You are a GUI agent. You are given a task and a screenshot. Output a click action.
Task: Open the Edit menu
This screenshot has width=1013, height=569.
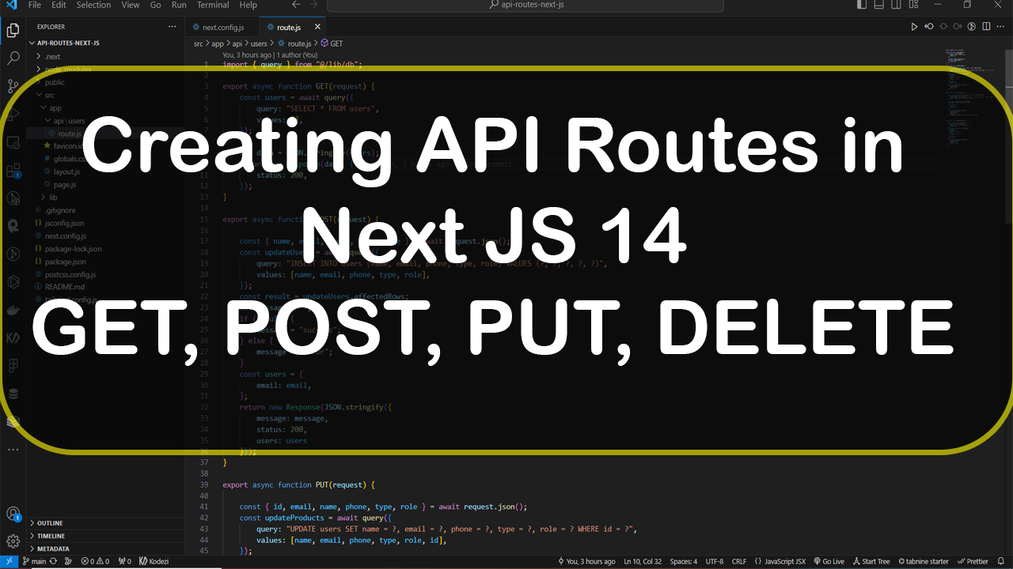coord(59,5)
